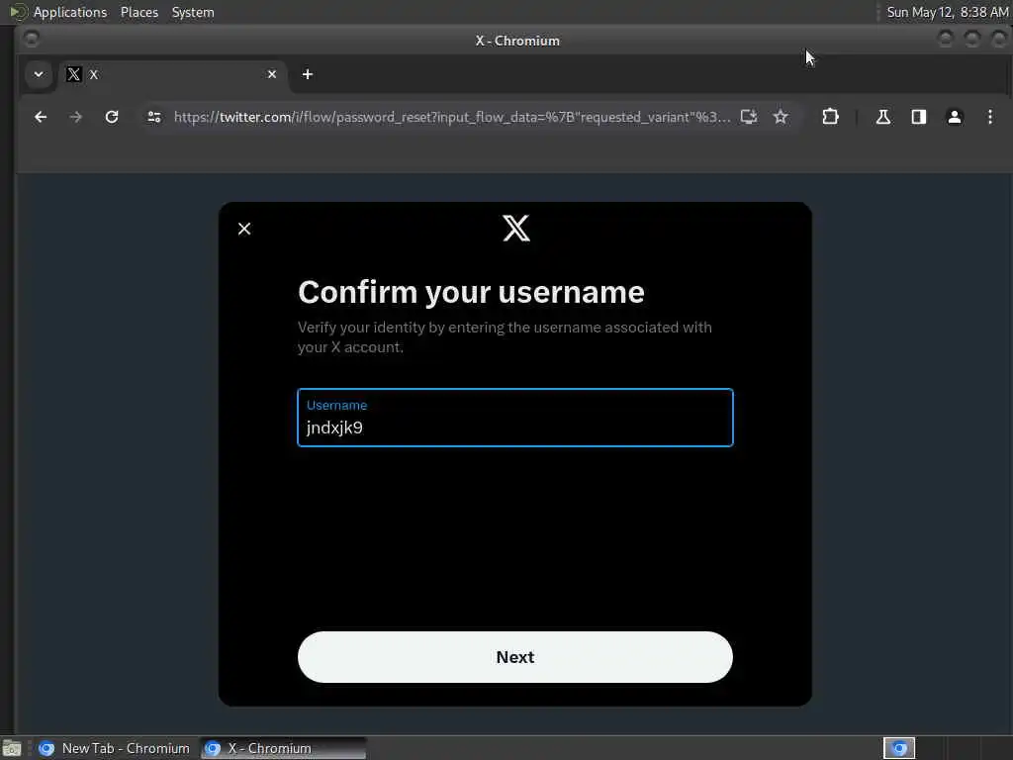1013x760 pixels.
Task: Close the password reset dialog
Action: click(x=244, y=229)
